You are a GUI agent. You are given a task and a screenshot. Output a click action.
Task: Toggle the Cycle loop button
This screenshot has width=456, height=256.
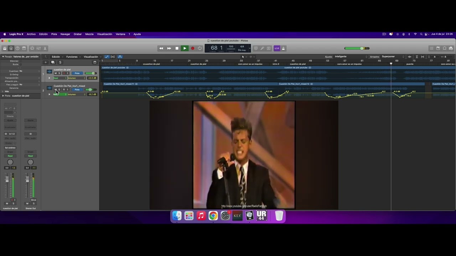pyautogui.click(x=200, y=48)
